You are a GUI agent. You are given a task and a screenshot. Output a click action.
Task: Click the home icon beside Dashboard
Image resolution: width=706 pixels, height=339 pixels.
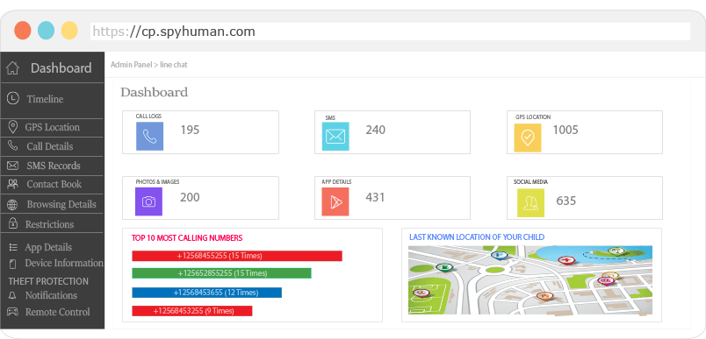(12, 68)
